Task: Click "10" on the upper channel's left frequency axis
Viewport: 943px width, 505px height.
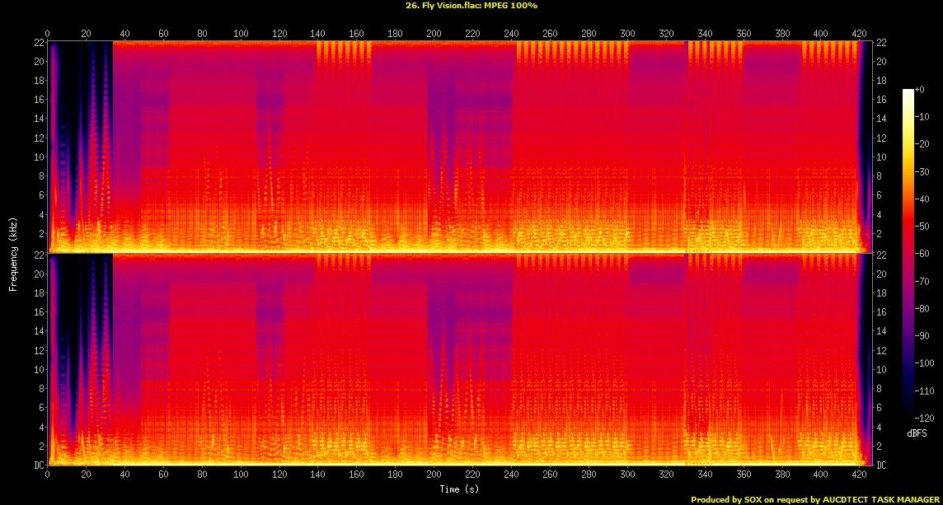Action: point(39,157)
